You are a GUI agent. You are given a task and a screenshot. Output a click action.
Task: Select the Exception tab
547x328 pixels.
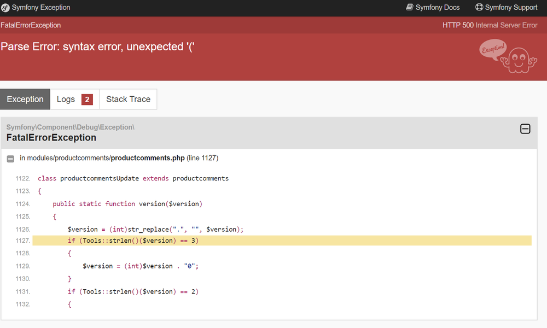[x=25, y=99]
